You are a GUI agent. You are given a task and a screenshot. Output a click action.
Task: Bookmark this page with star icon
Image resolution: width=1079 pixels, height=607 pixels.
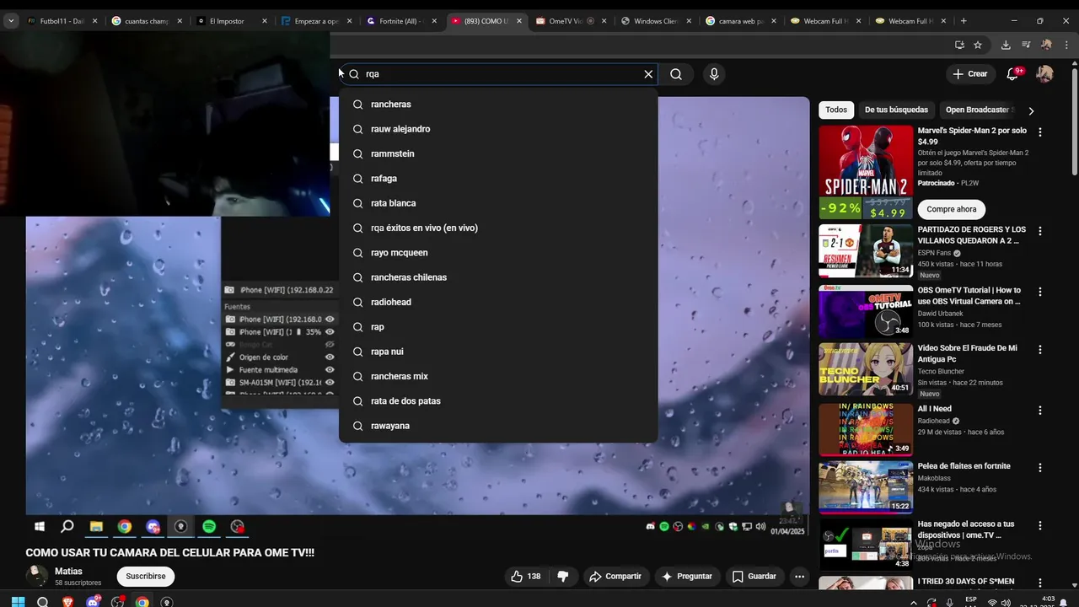[978, 45]
